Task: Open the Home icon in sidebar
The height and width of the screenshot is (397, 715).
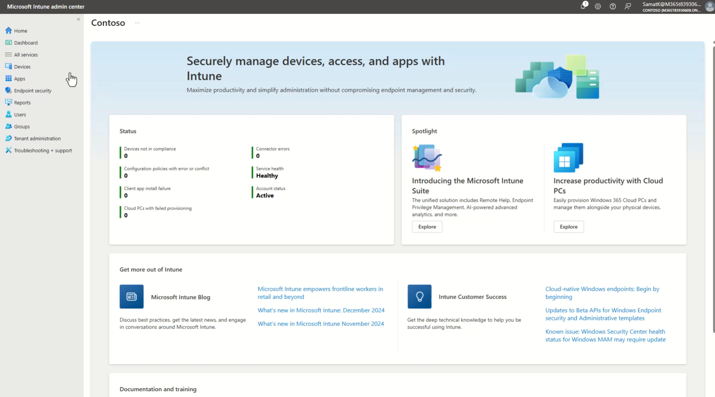Action: tap(8, 31)
